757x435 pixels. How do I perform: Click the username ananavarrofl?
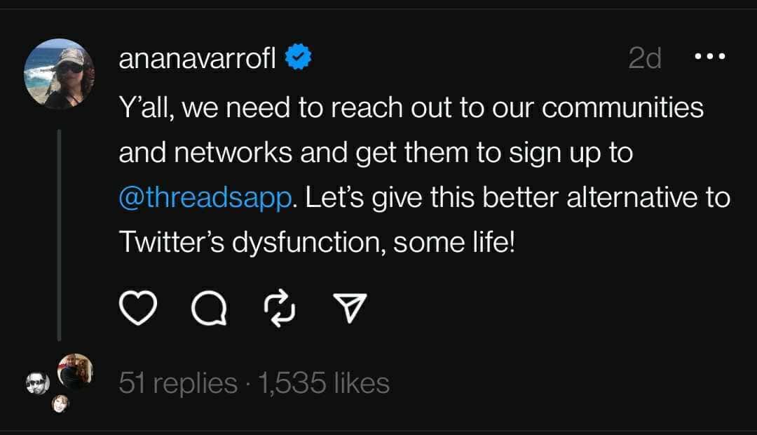click(200, 56)
